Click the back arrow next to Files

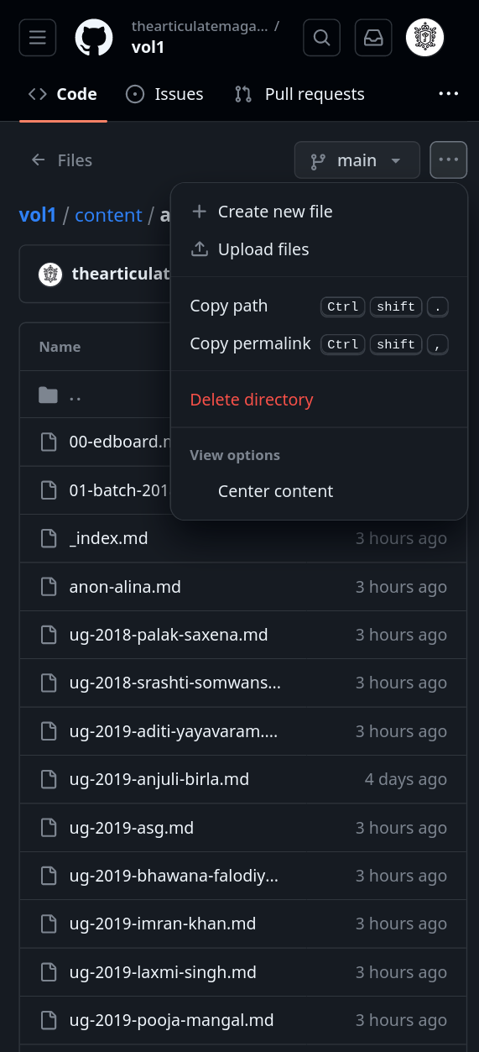click(x=38, y=160)
